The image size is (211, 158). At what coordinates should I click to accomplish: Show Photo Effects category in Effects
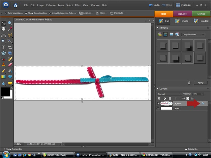pos(171,35)
